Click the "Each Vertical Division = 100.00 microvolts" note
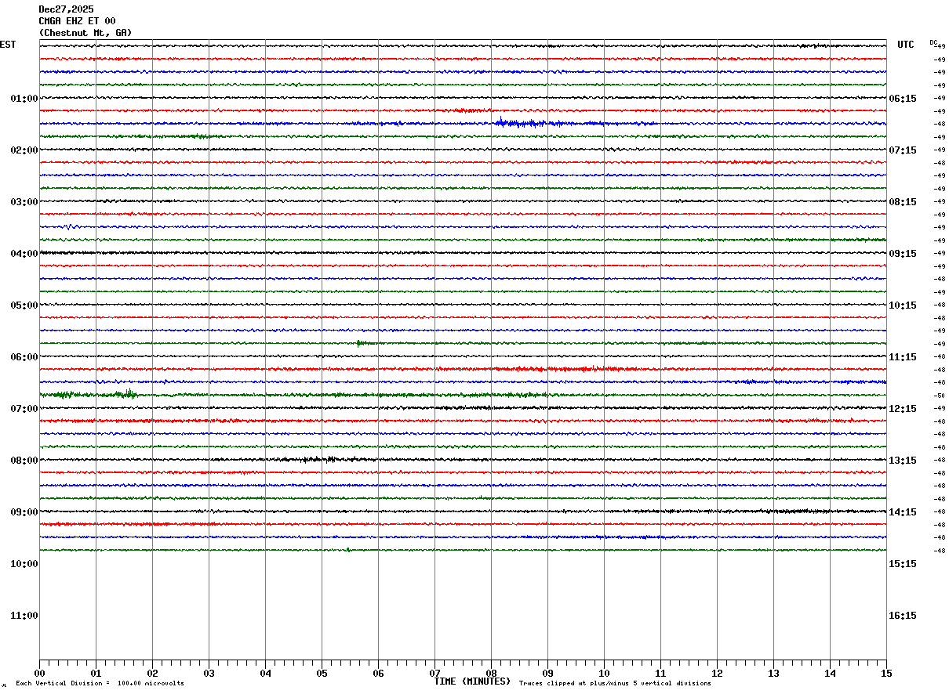The height and width of the screenshot is (694, 949). (100, 684)
